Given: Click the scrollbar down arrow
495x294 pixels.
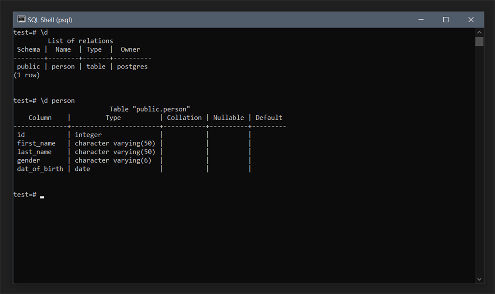Looking at the screenshot, I should click(x=479, y=279).
